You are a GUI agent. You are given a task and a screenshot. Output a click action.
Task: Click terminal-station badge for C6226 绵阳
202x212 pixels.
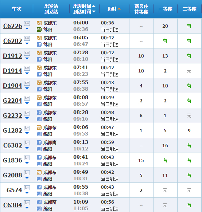[x=39, y=30]
